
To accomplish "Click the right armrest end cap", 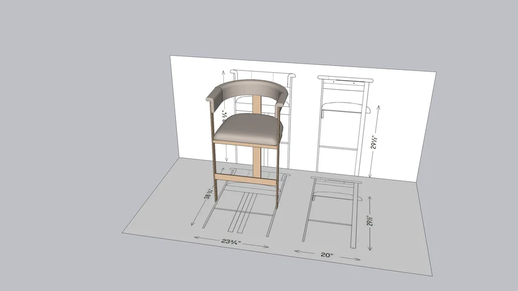I will (279, 106).
